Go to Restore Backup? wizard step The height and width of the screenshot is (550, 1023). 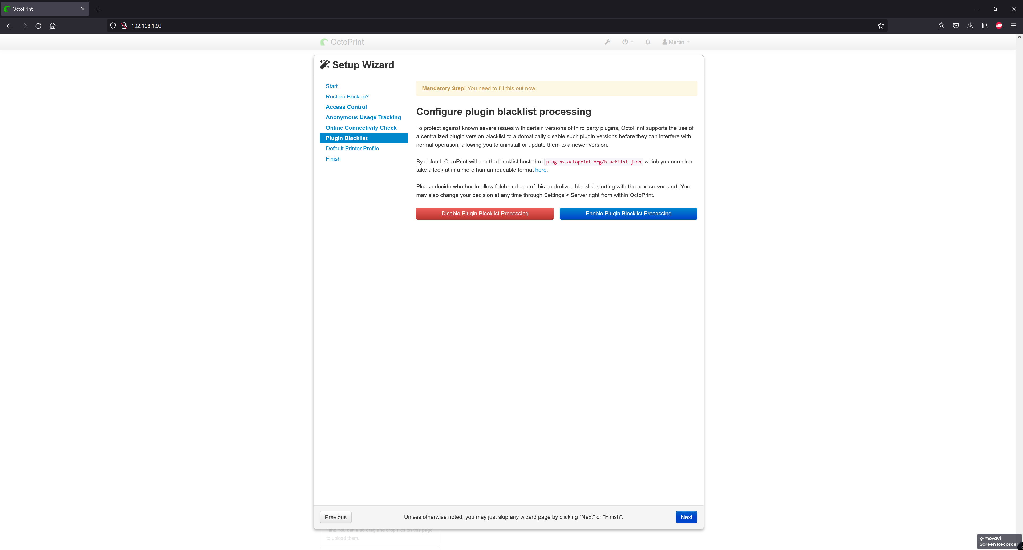347,96
